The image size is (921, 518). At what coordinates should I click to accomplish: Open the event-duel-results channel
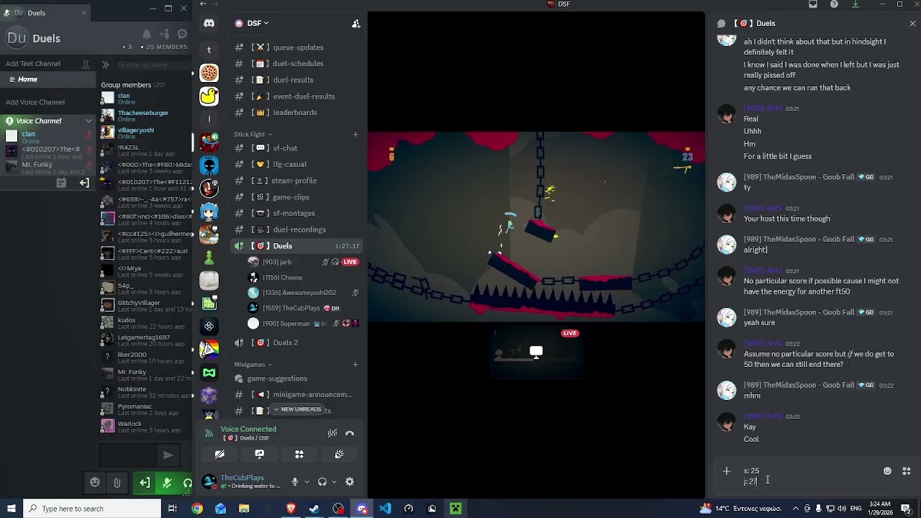[296, 96]
